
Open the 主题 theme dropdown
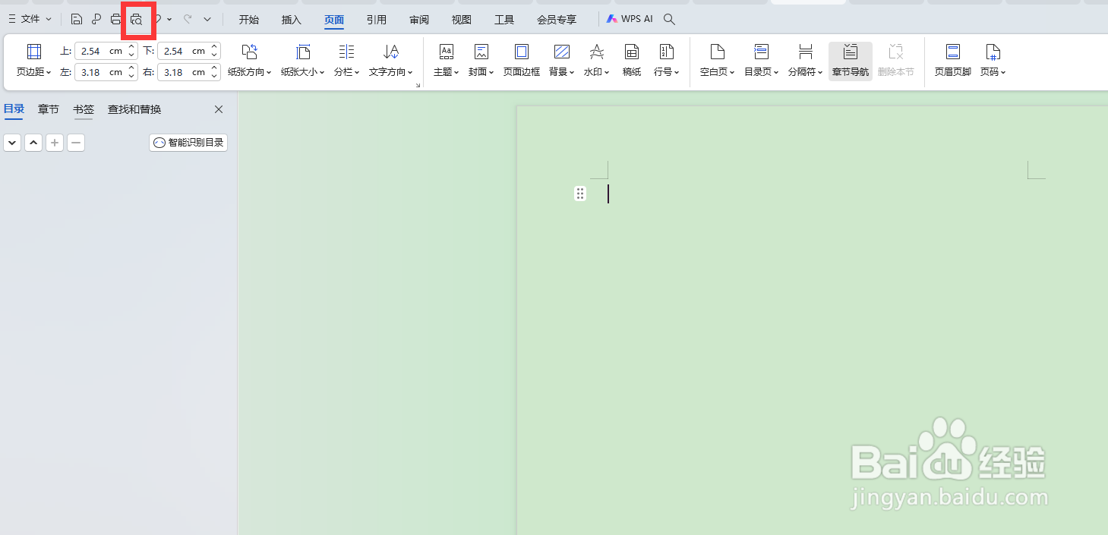point(447,61)
